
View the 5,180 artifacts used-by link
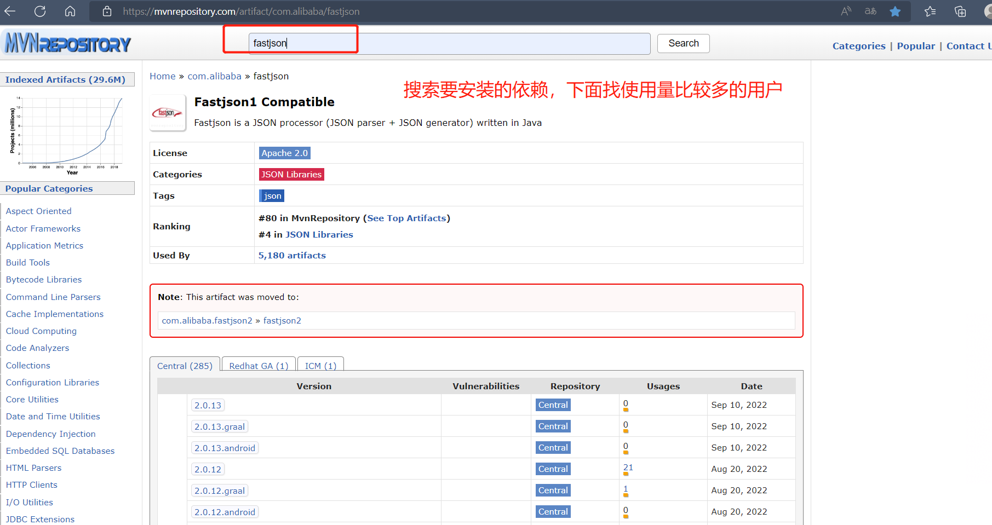click(292, 255)
